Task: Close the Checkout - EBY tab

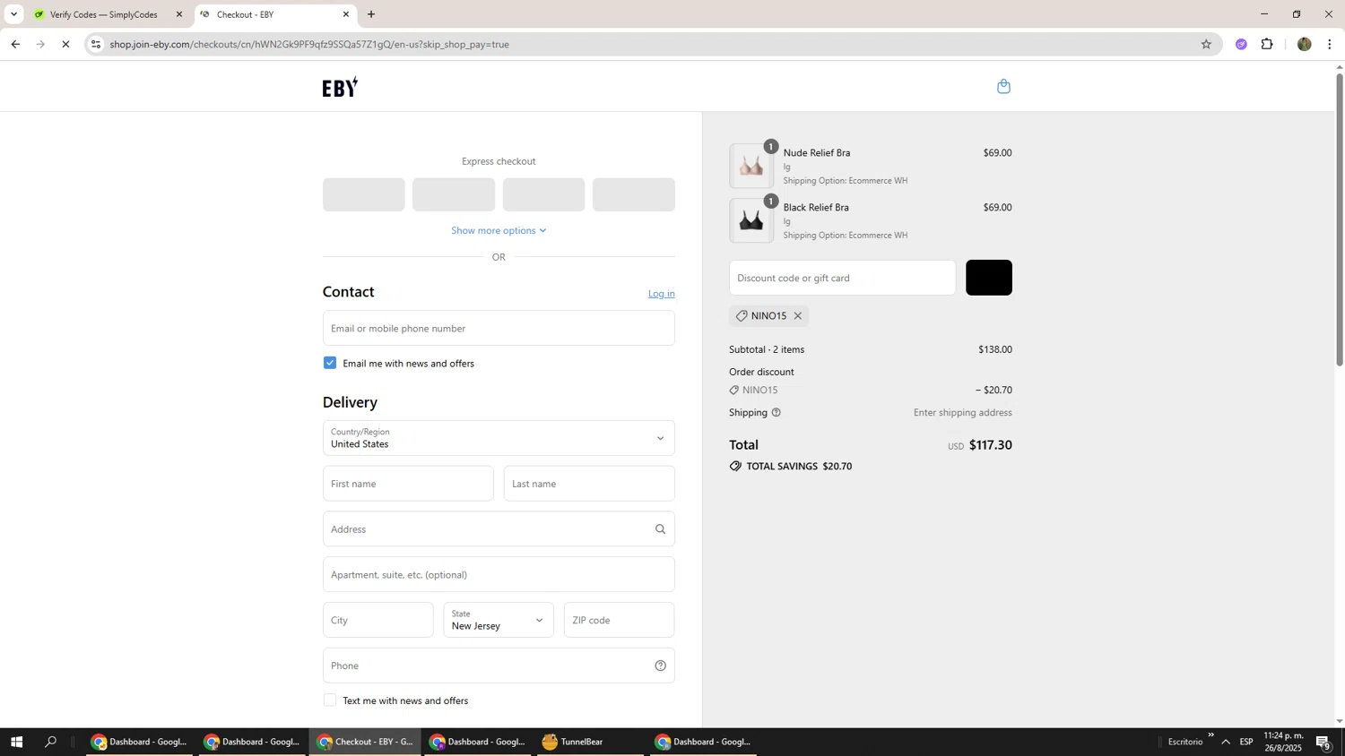Action: tap(346, 14)
